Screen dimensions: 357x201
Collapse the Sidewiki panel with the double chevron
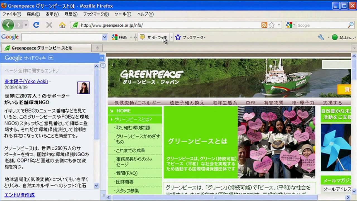click(x=102, y=58)
